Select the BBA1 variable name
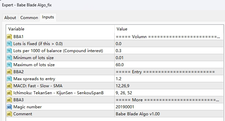The image size is (225, 121). (18, 37)
